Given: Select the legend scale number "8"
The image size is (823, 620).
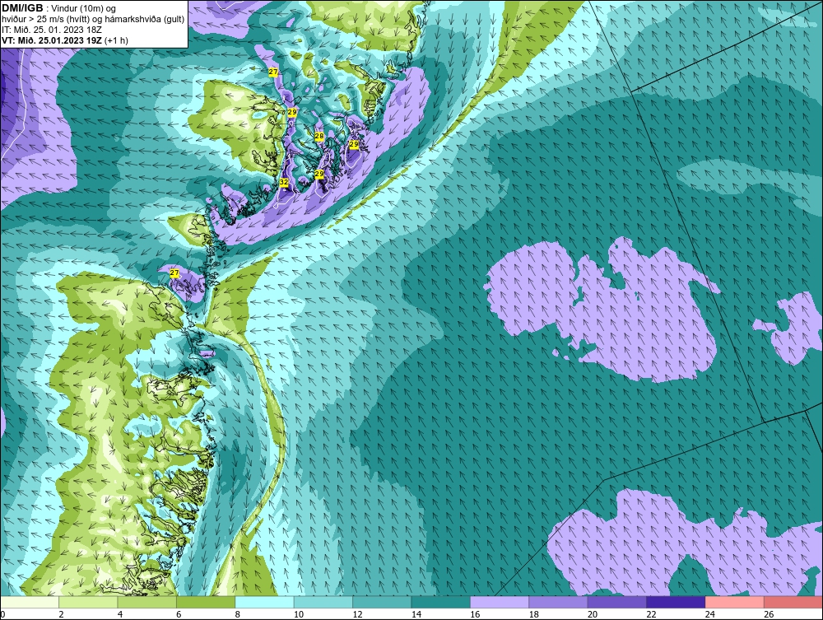Looking at the screenshot, I should pyautogui.click(x=238, y=614).
